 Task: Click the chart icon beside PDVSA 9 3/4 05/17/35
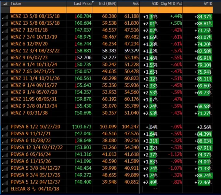click(5, 176)
